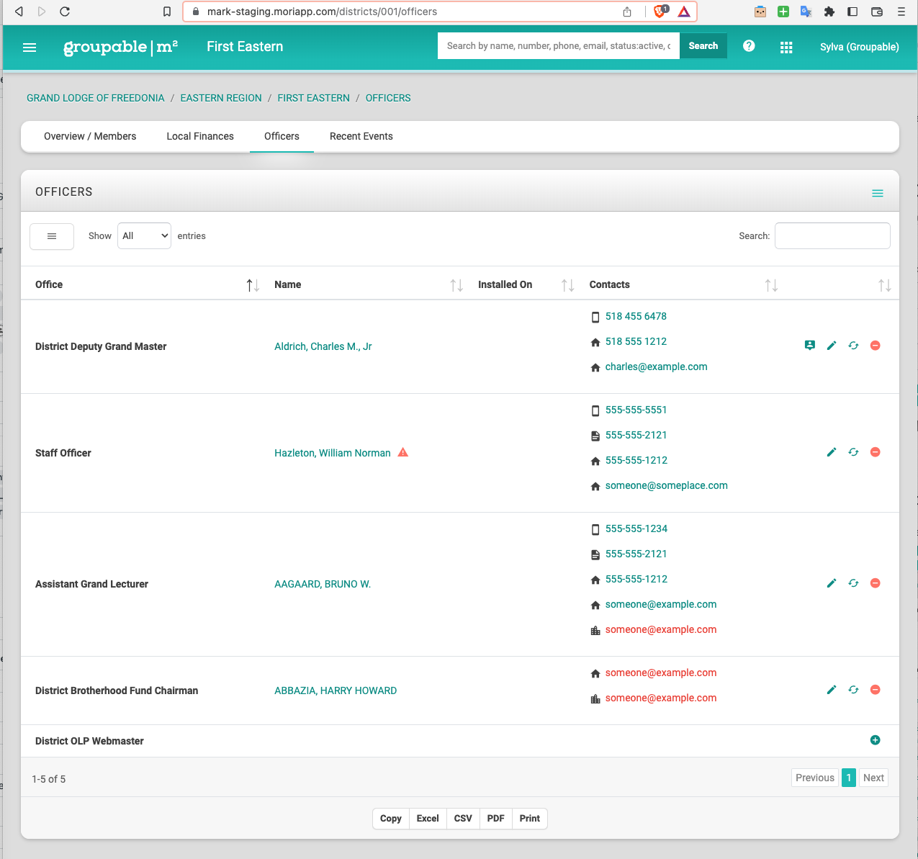Open Aldrich, Charles M., Jr profile
The height and width of the screenshot is (859, 918).
[323, 346]
